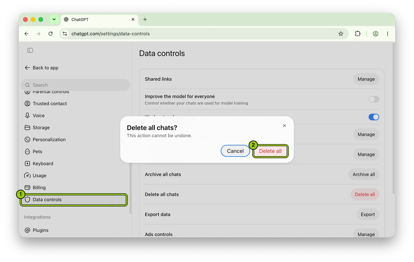Click Delete all in Delete all chats row
Image resolution: width=414 pixels, height=262 pixels.
(x=365, y=195)
